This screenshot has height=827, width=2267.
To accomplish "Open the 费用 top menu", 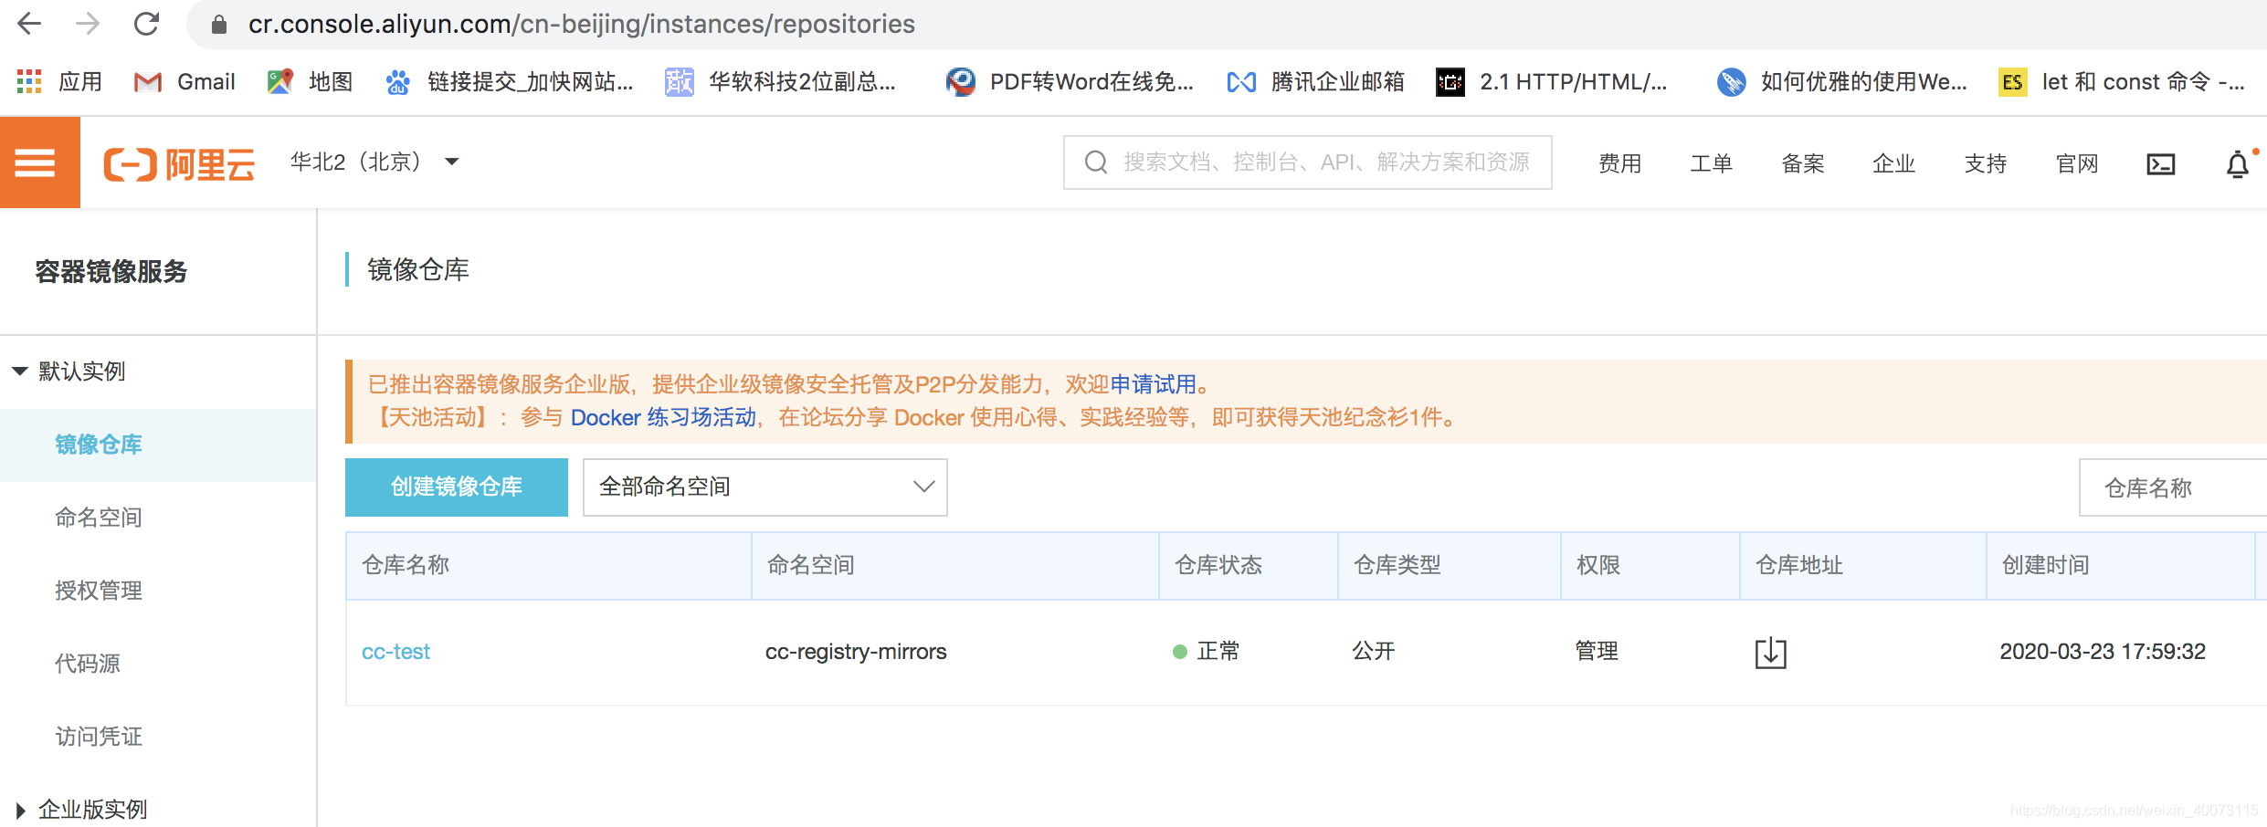I will pyautogui.click(x=1619, y=163).
